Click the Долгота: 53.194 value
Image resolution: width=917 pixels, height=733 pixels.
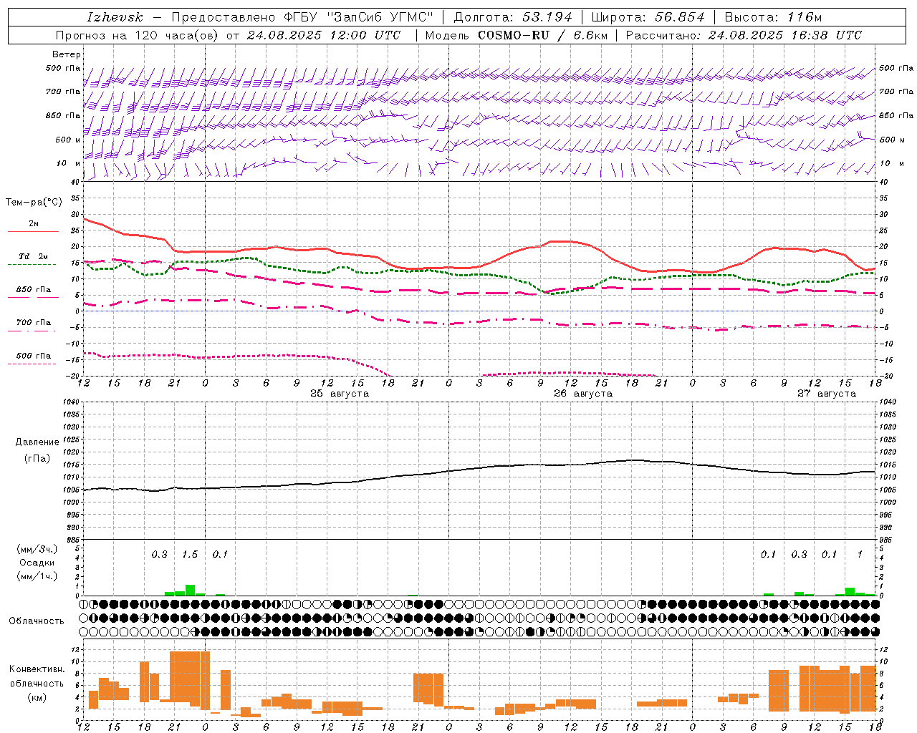coord(513,17)
